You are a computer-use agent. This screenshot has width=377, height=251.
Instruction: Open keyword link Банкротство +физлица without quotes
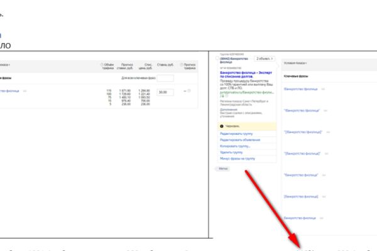click(x=300, y=89)
